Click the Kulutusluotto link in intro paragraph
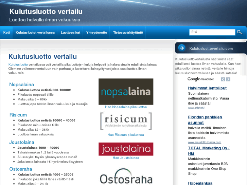The width and height of the screenshot is (247, 185). [18, 64]
